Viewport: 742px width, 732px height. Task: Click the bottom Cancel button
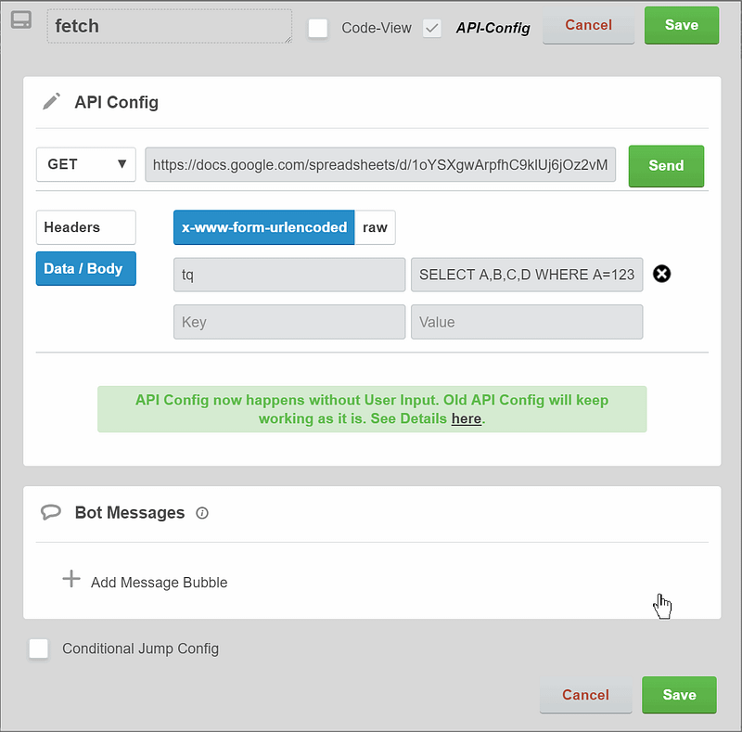[585, 695]
